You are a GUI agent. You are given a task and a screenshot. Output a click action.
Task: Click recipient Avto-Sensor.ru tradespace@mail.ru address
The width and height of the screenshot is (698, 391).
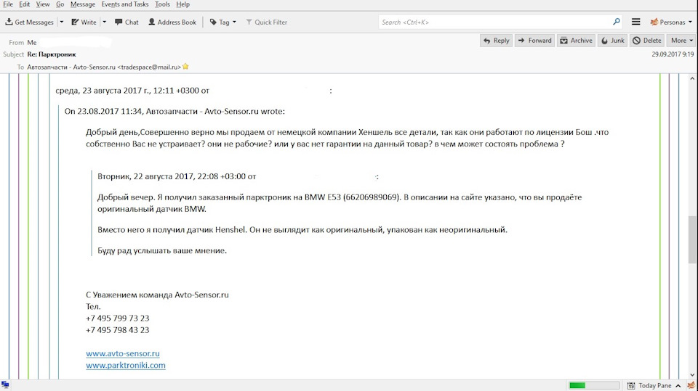pyautogui.click(x=104, y=67)
